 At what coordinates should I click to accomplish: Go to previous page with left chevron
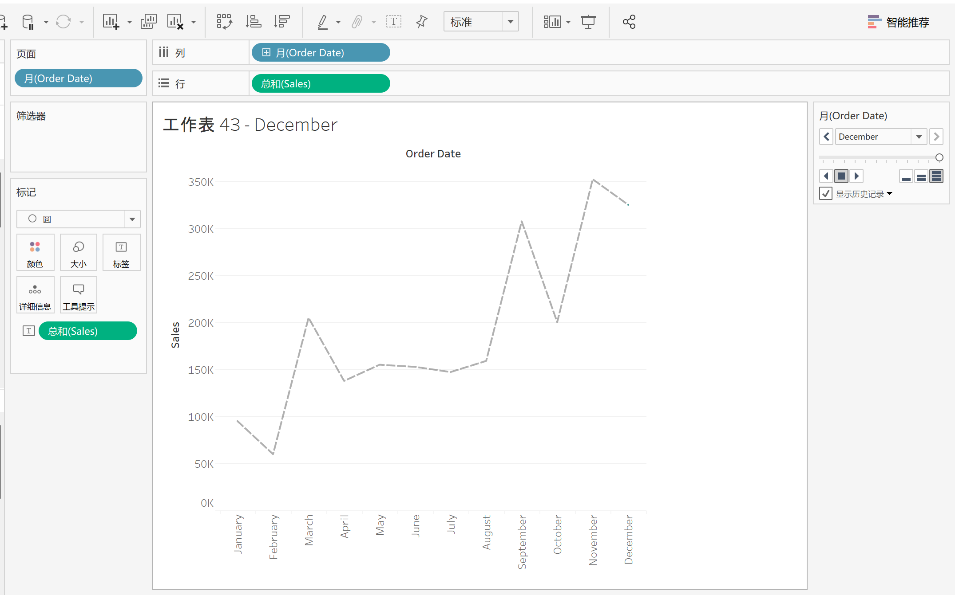tap(826, 137)
